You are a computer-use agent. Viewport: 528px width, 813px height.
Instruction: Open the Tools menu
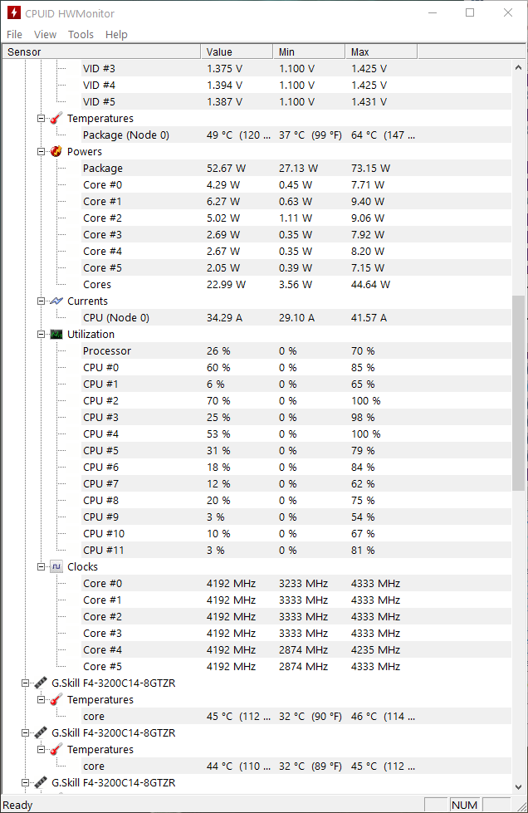coord(81,34)
